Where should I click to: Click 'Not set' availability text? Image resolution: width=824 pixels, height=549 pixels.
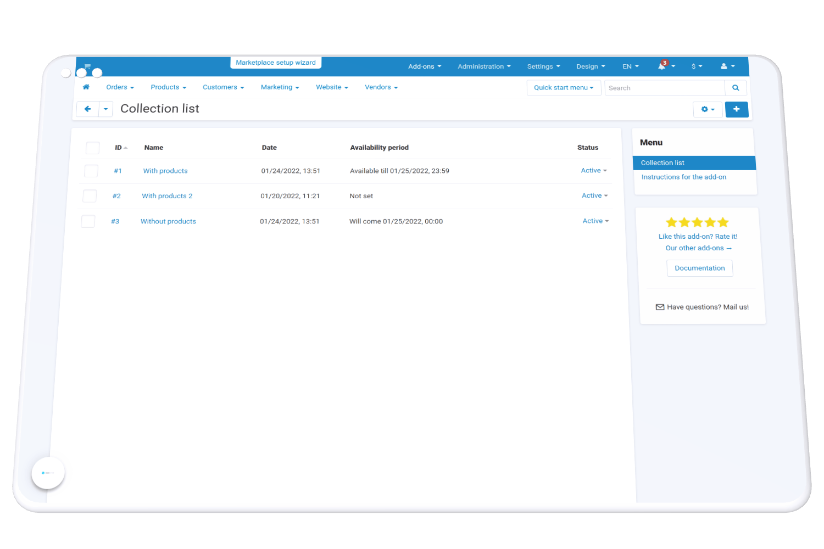point(361,196)
